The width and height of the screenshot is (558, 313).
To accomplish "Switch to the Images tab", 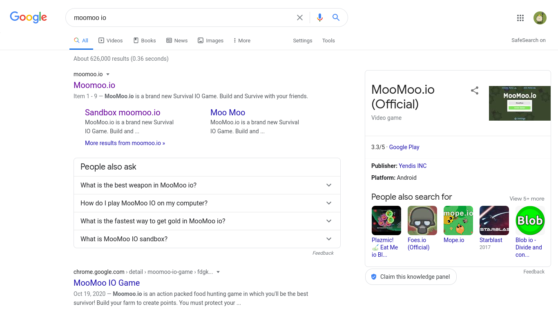I will [211, 40].
